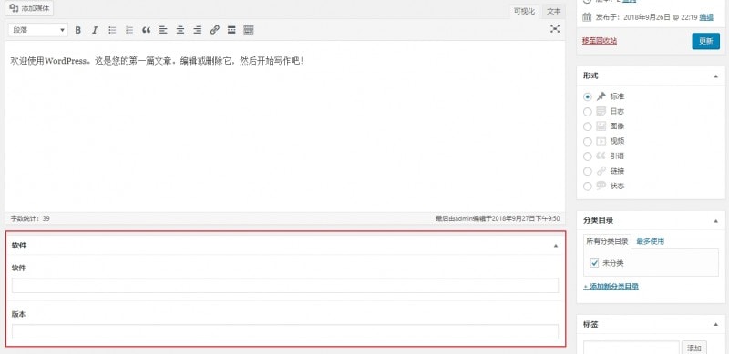Set post format to 状态
Viewport: 729px width, 354px height.
click(x=588, y=187)
